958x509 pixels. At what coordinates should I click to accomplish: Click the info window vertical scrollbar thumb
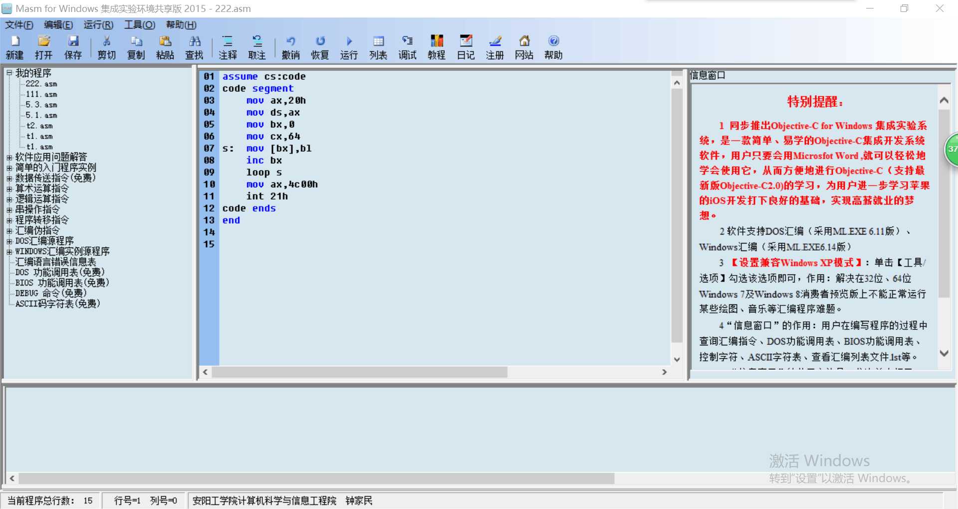pos(944,204)
